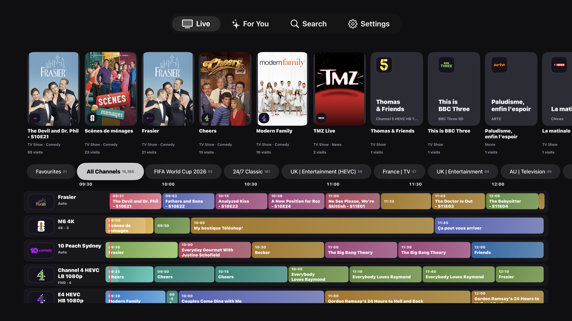Select 10:45 Everybody Loves Raymond
This screenshot has height=321, width=572.
click(318, 274)
